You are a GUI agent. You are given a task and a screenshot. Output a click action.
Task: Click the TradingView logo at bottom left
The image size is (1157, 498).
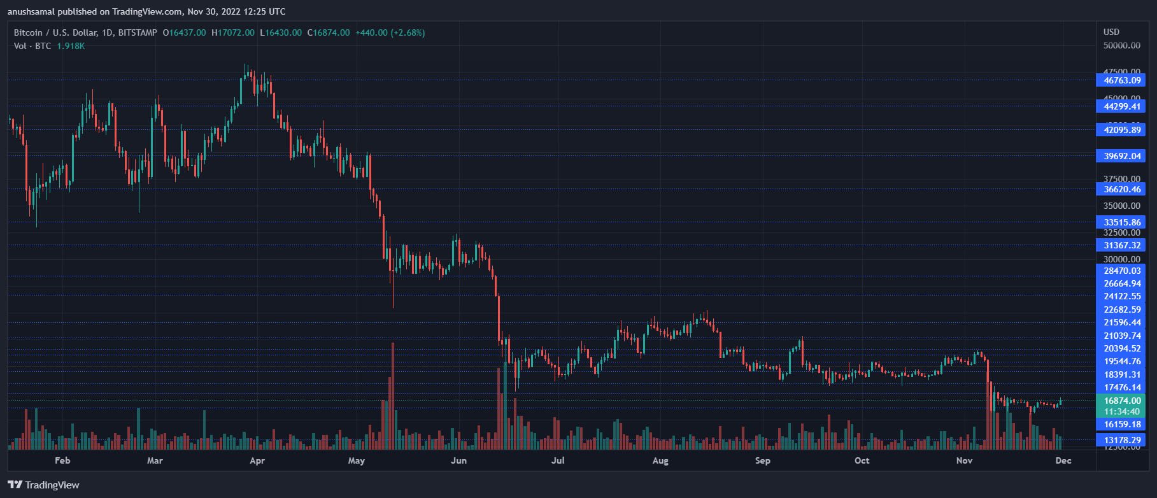tap(44, 485)
